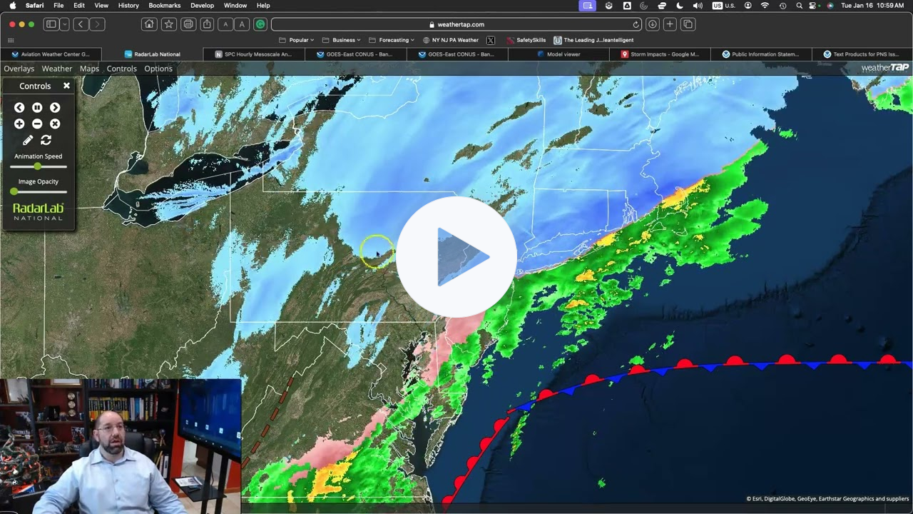913x514 pixels.
Task: Open the Overlays menu
Action: pyautogui.click(x=19, y=69)
